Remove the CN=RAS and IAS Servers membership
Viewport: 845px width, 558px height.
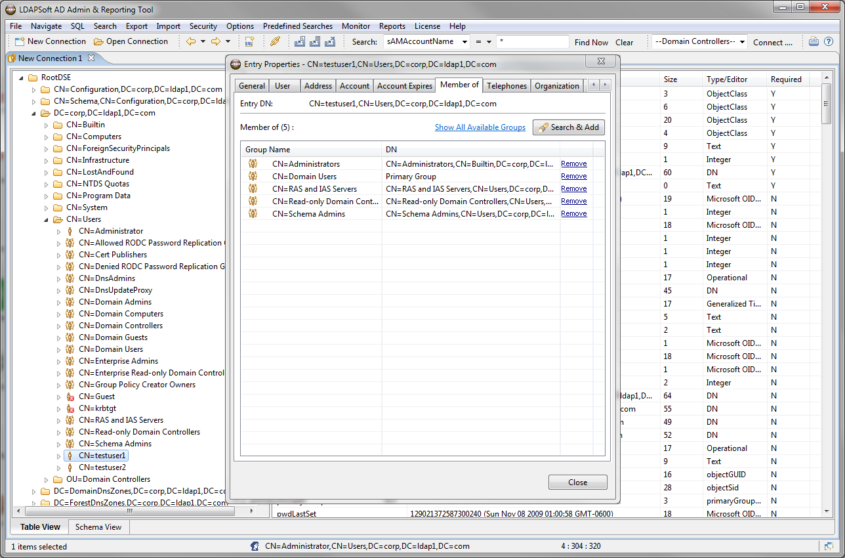pos(574,188)
